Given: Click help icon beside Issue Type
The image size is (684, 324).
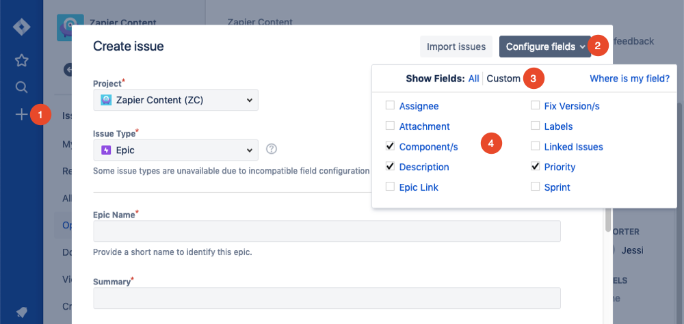Looking at the screenshot, I should 272,149.
